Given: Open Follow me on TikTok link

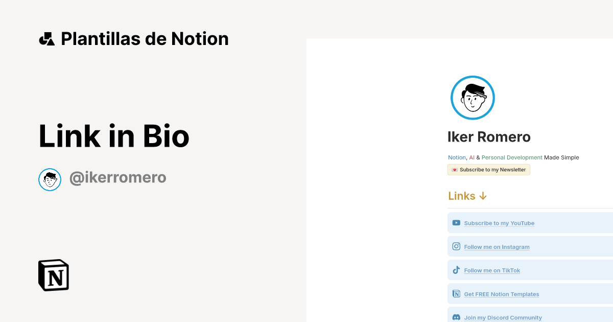Looking at the screenshot, I should [492, 270].
